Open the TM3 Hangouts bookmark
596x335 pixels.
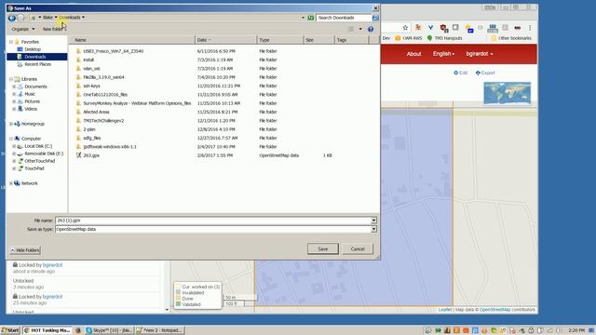pos(445,38)
